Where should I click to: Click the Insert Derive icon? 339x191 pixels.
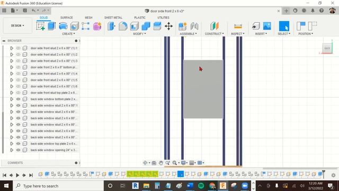coord(256,26)
